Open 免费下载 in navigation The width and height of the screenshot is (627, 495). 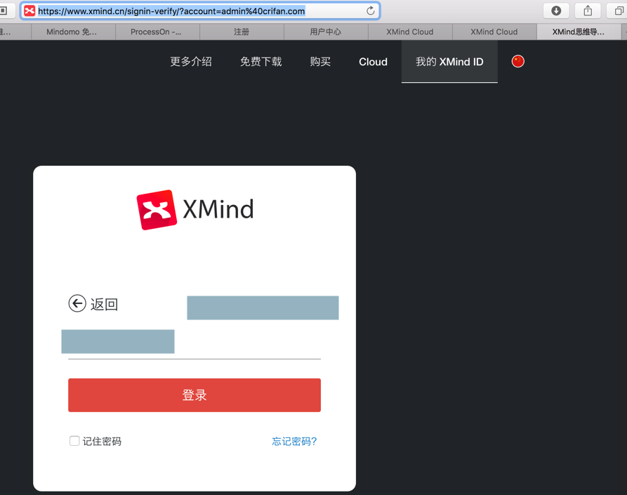[x=260, y=62]
